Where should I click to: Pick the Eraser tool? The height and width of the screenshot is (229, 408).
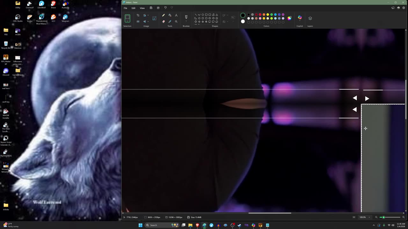(164, 22)
